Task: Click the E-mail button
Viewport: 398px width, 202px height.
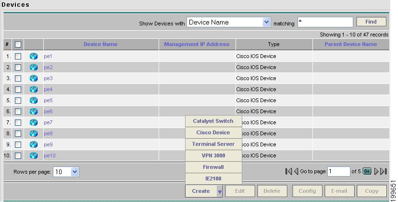Action: click(x=339, y=191)
